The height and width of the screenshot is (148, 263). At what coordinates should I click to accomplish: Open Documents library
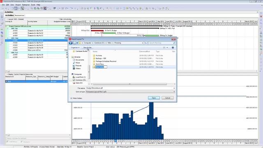coord(80,60)
